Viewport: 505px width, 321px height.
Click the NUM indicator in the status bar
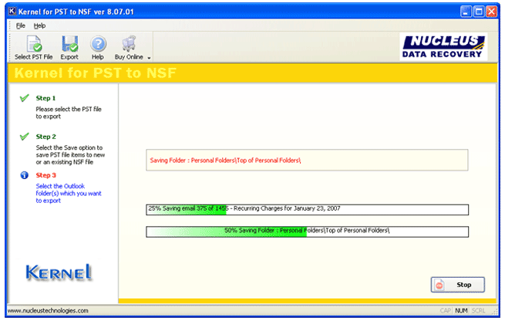coord(461,311)
